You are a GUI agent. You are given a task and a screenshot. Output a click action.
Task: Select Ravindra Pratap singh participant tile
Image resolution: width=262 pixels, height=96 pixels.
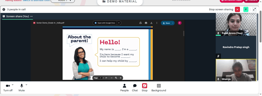236,47
